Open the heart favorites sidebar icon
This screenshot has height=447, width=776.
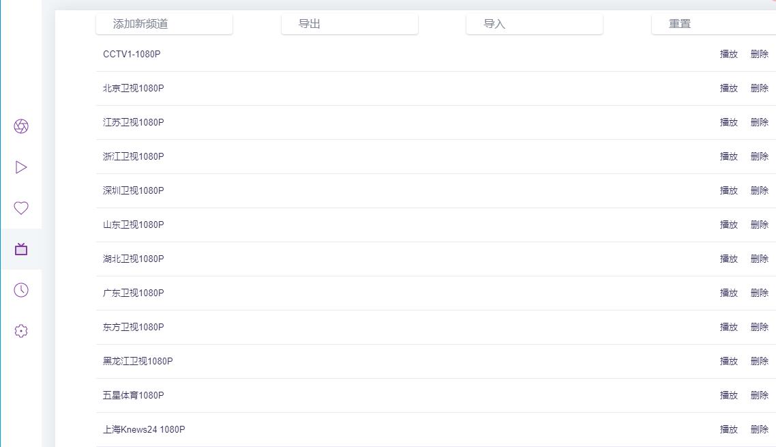[20, 208]
